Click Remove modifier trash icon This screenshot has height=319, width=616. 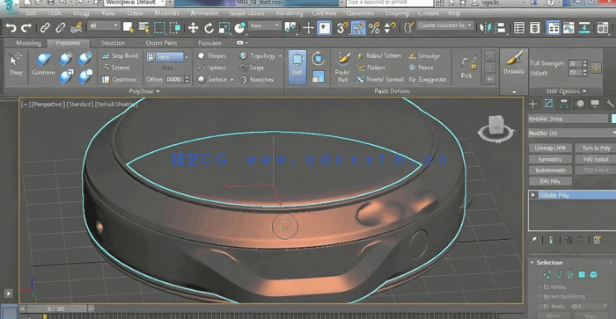pos(580,240)
